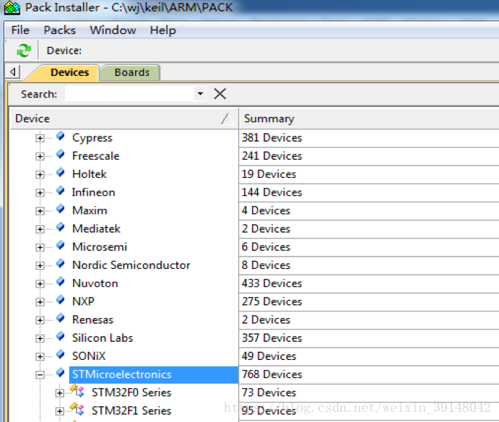The width and height of the screenshot is (499, 422).
Task: Click the STM32F1 Series family icon
Action: click(77, 409)
